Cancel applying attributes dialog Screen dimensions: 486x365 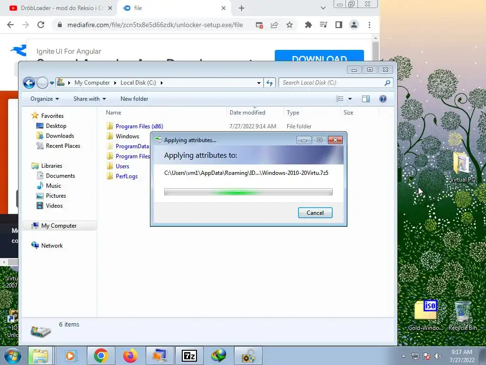[x=315, y=212]
